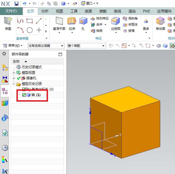The height and width of the screenshot is (174, 175).
Task: Click the Save icon in title bar
Action: click(16, 3)
